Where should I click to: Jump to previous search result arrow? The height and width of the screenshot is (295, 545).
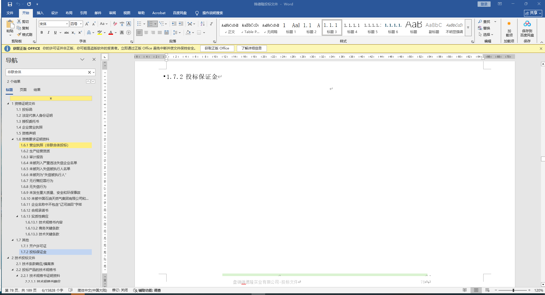point(88,81)
